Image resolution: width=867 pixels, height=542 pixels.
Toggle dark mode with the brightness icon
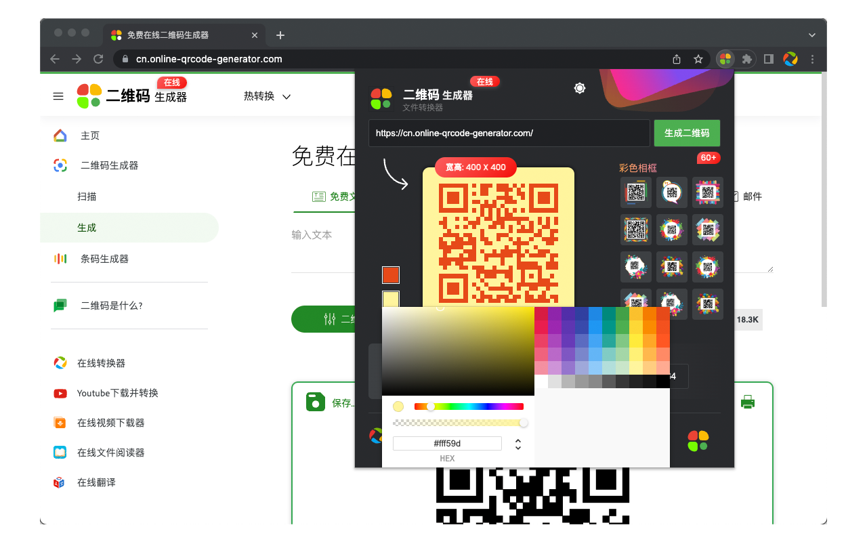[579, 88]
